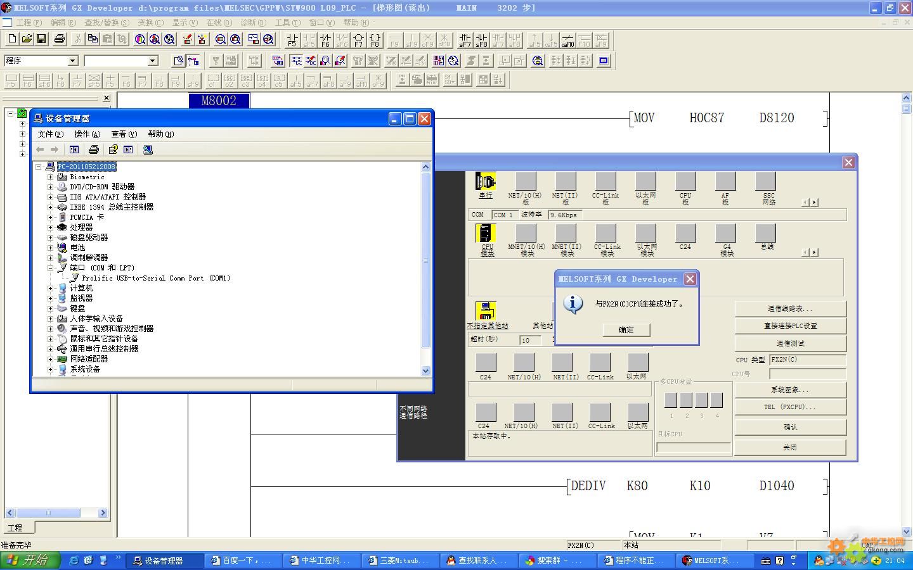Click Device Manager scan hardware icon
Screen dimensions: 913x570
pyautogui.click(x=148, y=149)
